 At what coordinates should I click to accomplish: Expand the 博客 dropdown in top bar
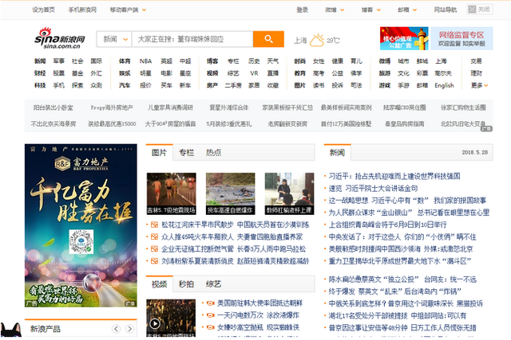370,10
